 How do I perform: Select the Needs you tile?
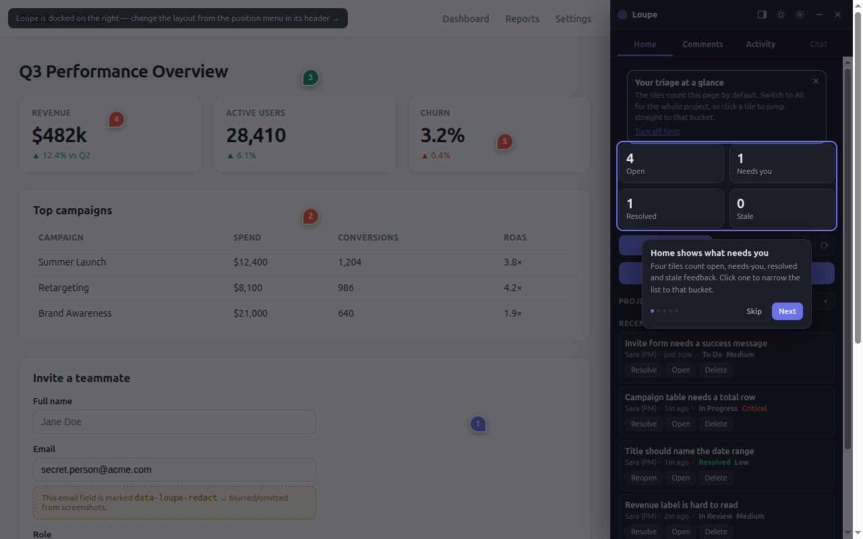point(782,163)
